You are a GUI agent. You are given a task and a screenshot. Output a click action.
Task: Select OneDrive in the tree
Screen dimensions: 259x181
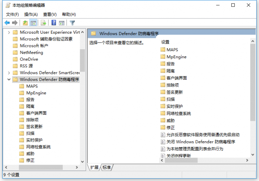point(29,59)
